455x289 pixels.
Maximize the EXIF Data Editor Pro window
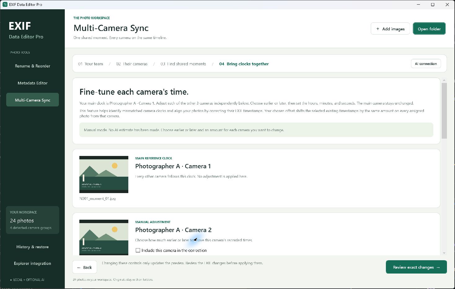point(433,5)
